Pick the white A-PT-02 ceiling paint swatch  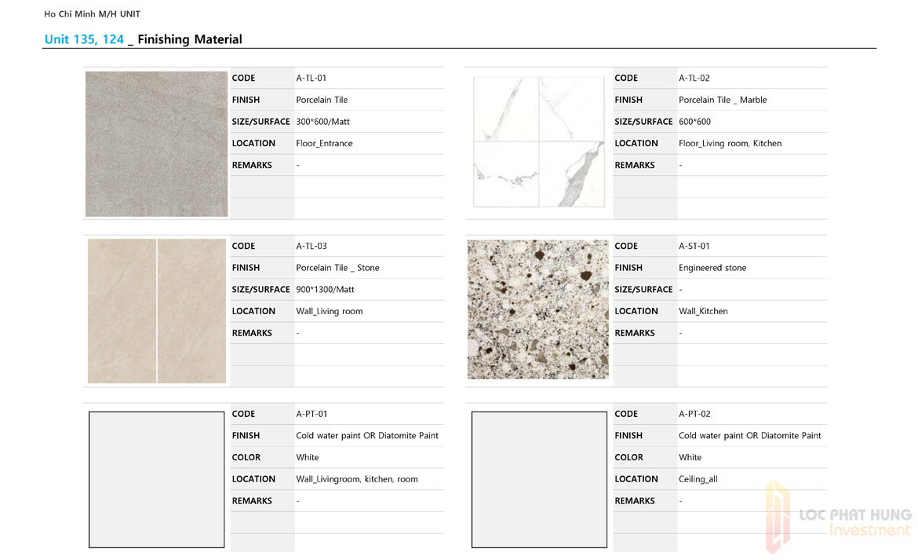539,479
